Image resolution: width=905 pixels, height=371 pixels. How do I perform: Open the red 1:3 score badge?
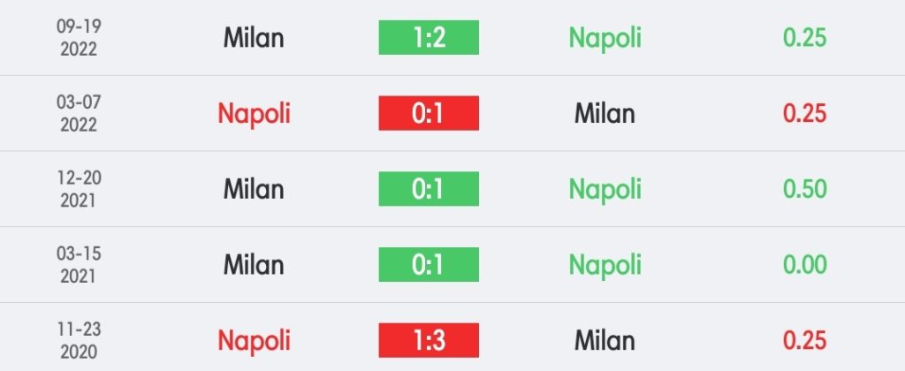coord(429,340)
